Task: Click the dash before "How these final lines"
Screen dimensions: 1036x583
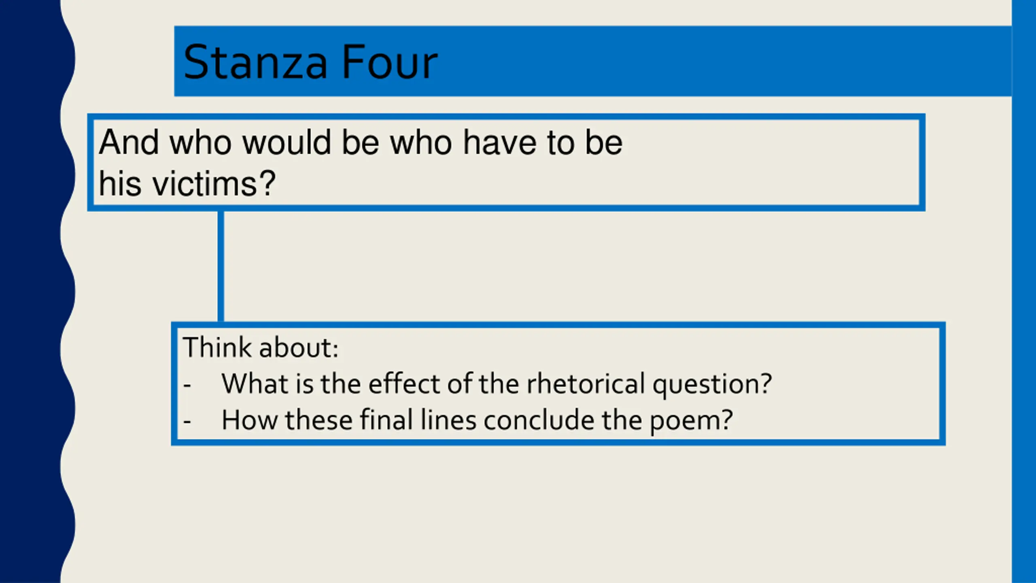Action: click(187, 421)
